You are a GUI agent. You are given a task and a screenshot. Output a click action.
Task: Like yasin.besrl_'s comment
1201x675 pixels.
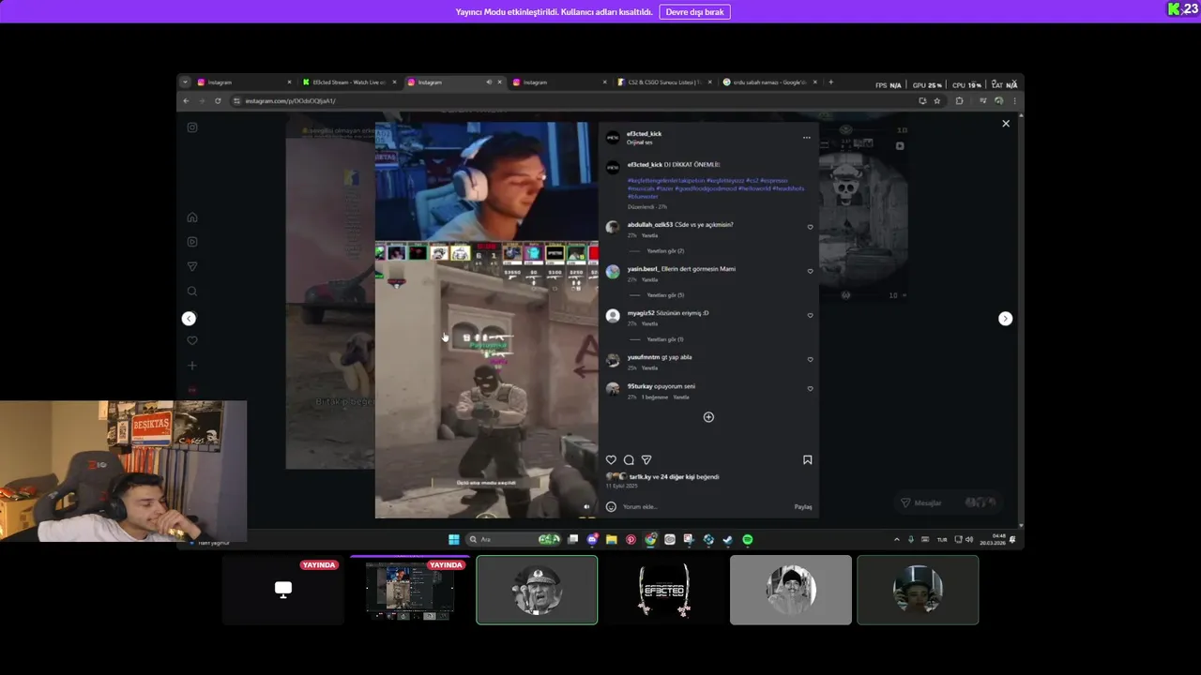pyautogui.click(x=810, y=271)
